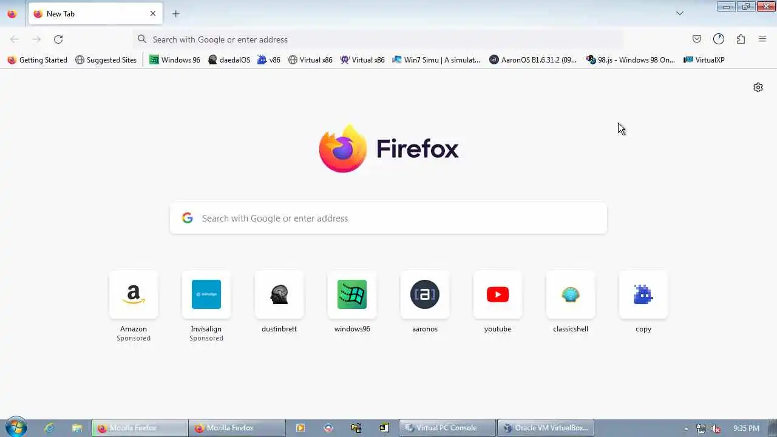
Task: Select the New Tab tab
Action: [x=95, y=13]
